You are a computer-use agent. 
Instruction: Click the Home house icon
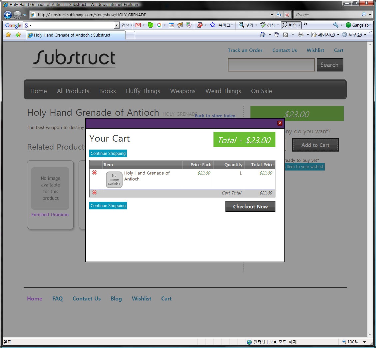pyautogui.click(x=262, y=35)
